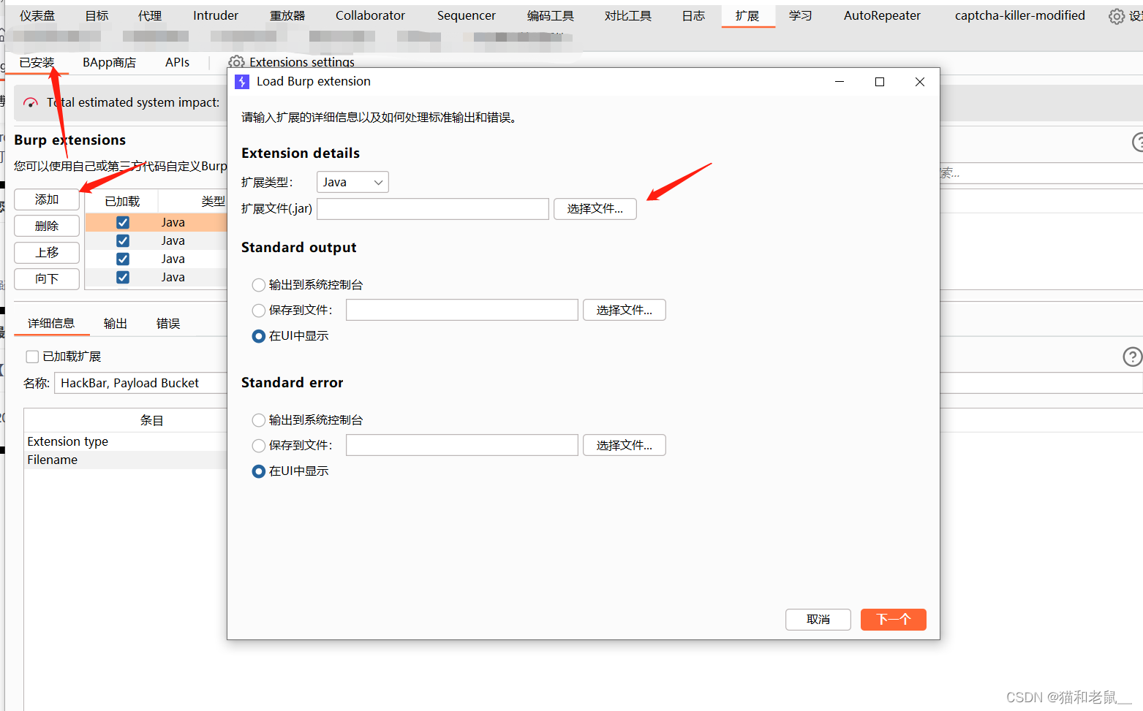Screen dimensions: 1143x711
Task: Switch to the 日志 tab
Action: pyautogui.click(x=693, y=15)
